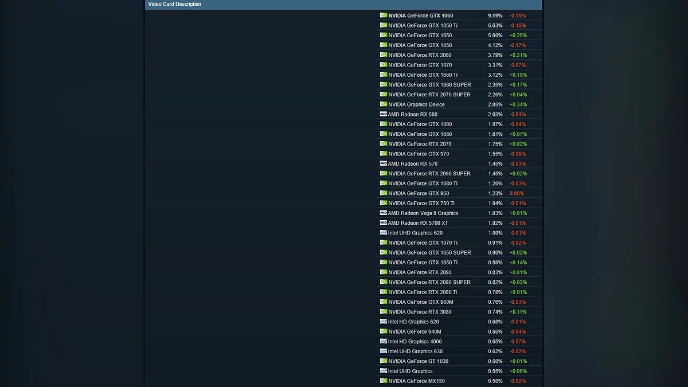Click Intel logo beside UHD Graphics 620

click(x=383, y=233)
